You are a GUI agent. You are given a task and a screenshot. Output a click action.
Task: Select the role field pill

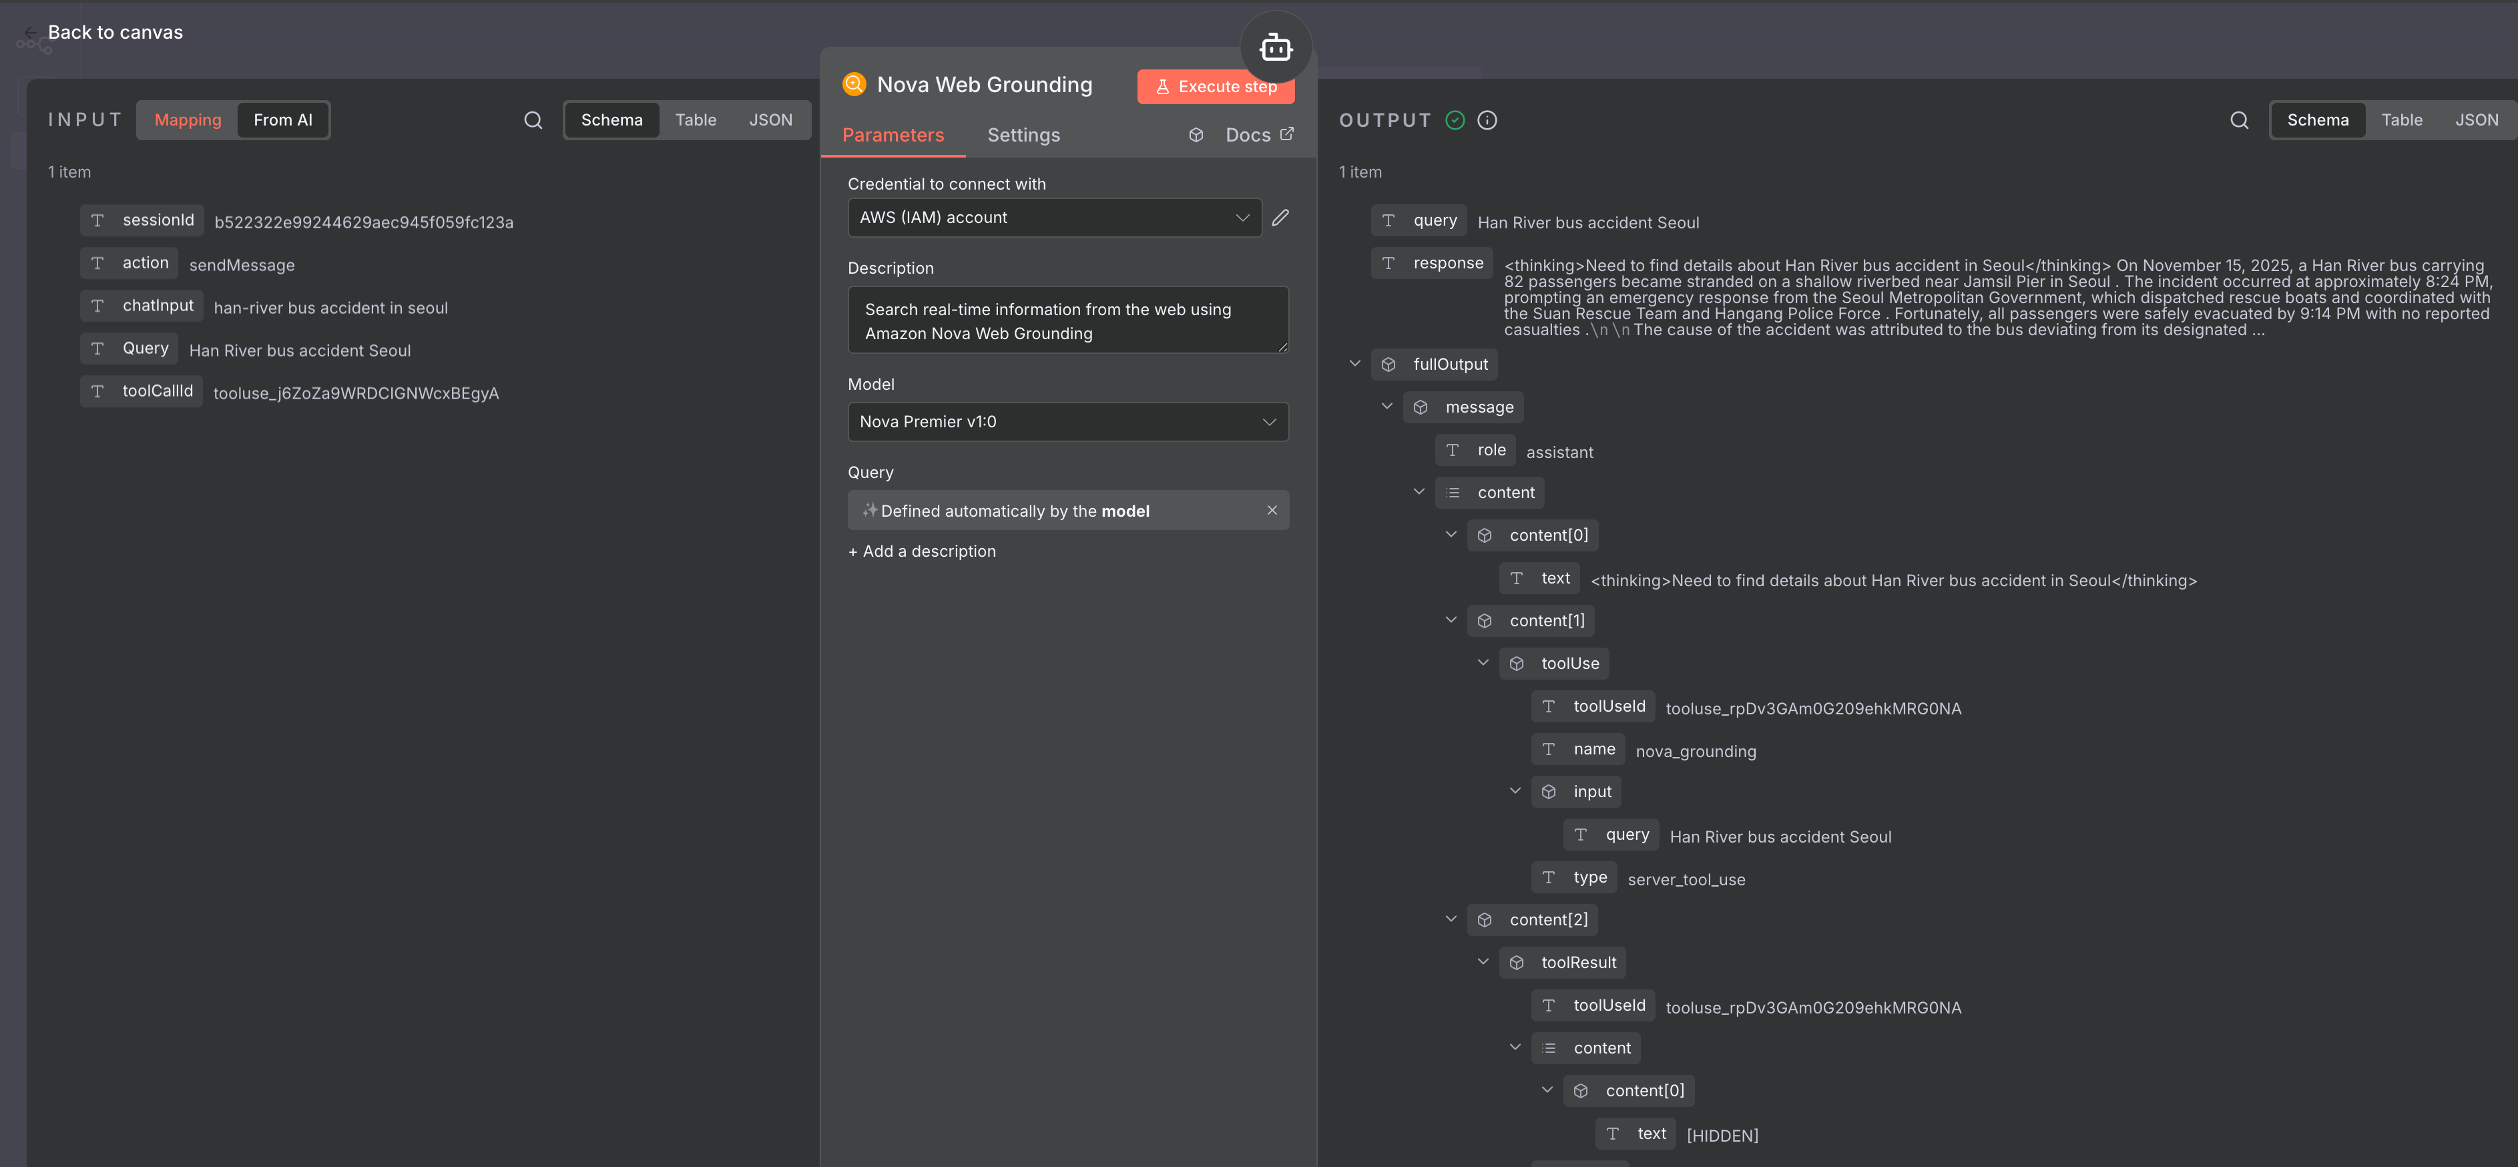[x=1475, y=451]
